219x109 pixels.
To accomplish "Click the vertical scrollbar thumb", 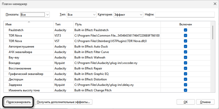I will point(213,32).
